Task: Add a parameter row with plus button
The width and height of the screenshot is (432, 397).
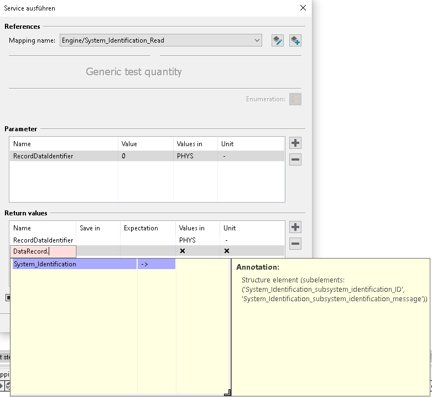Action: (295, 143)
